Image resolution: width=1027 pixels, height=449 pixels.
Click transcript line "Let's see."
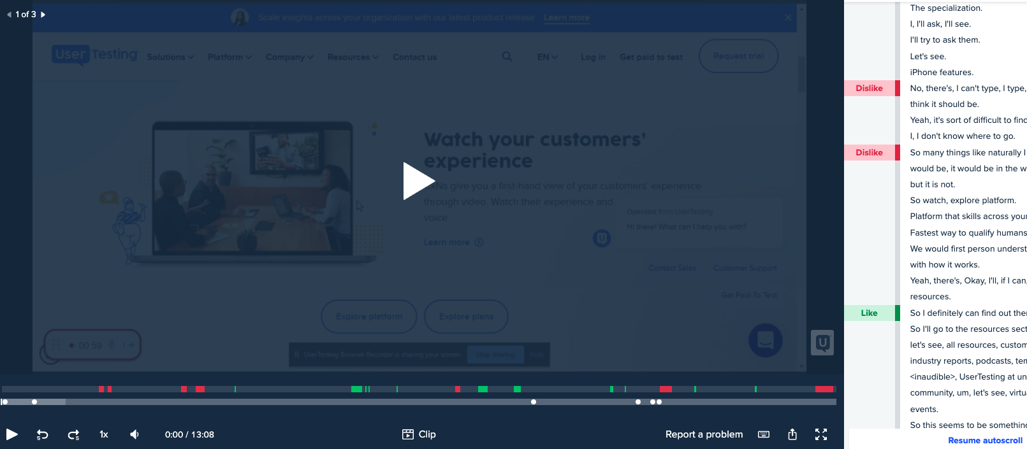tap(928, 57)
